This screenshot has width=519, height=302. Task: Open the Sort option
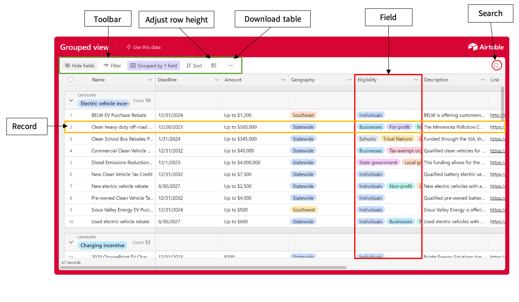point(194,66)
